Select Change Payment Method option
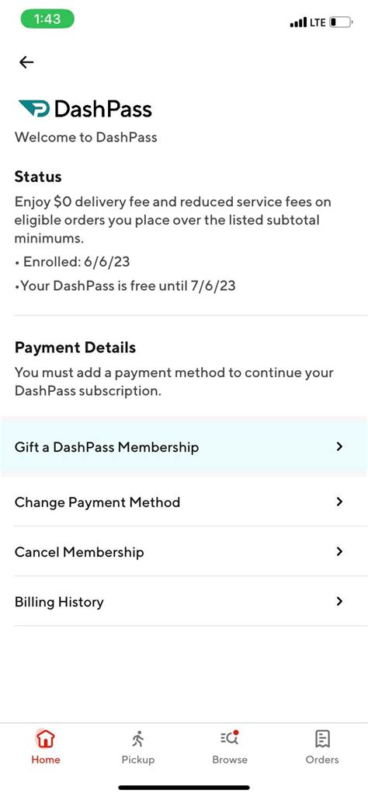368x797 pixels. (x=184, y=502)
